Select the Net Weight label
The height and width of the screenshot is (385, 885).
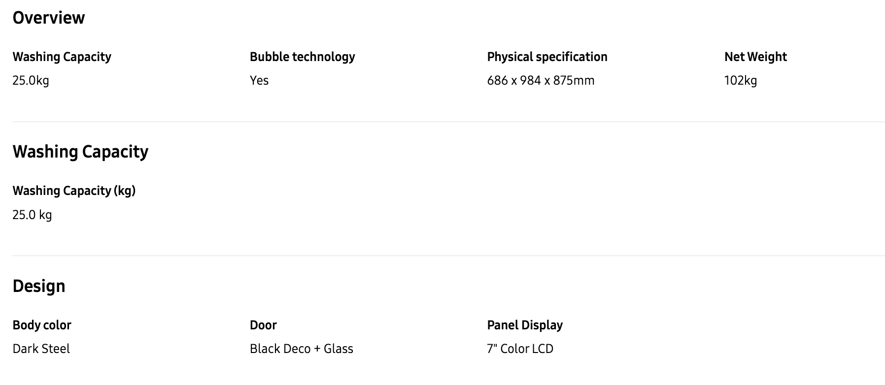click(x=755, y=57)
